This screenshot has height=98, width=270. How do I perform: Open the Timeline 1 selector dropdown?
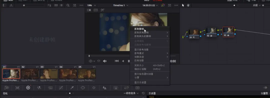(120, 5)
